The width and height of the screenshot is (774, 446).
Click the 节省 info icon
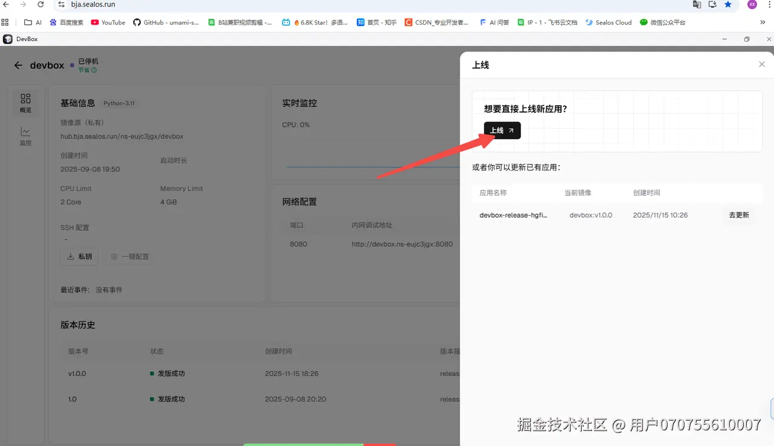(94, 70)
